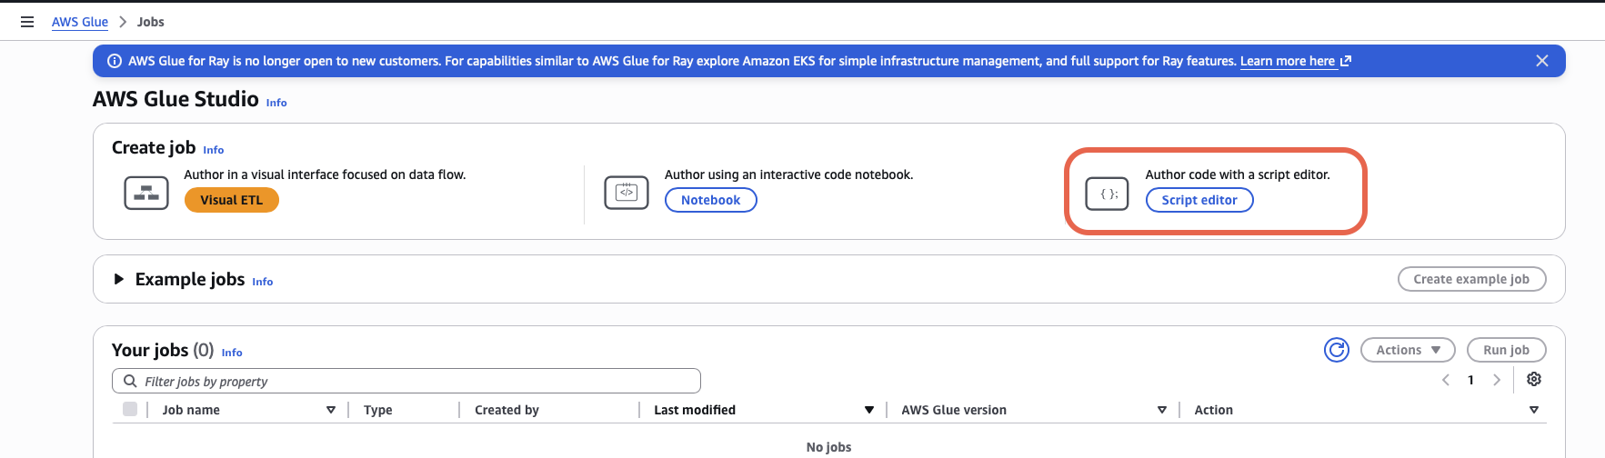Sort by Job name column arrow
The height and width of the screenshot is (458, 1605).
pos(331,410)
